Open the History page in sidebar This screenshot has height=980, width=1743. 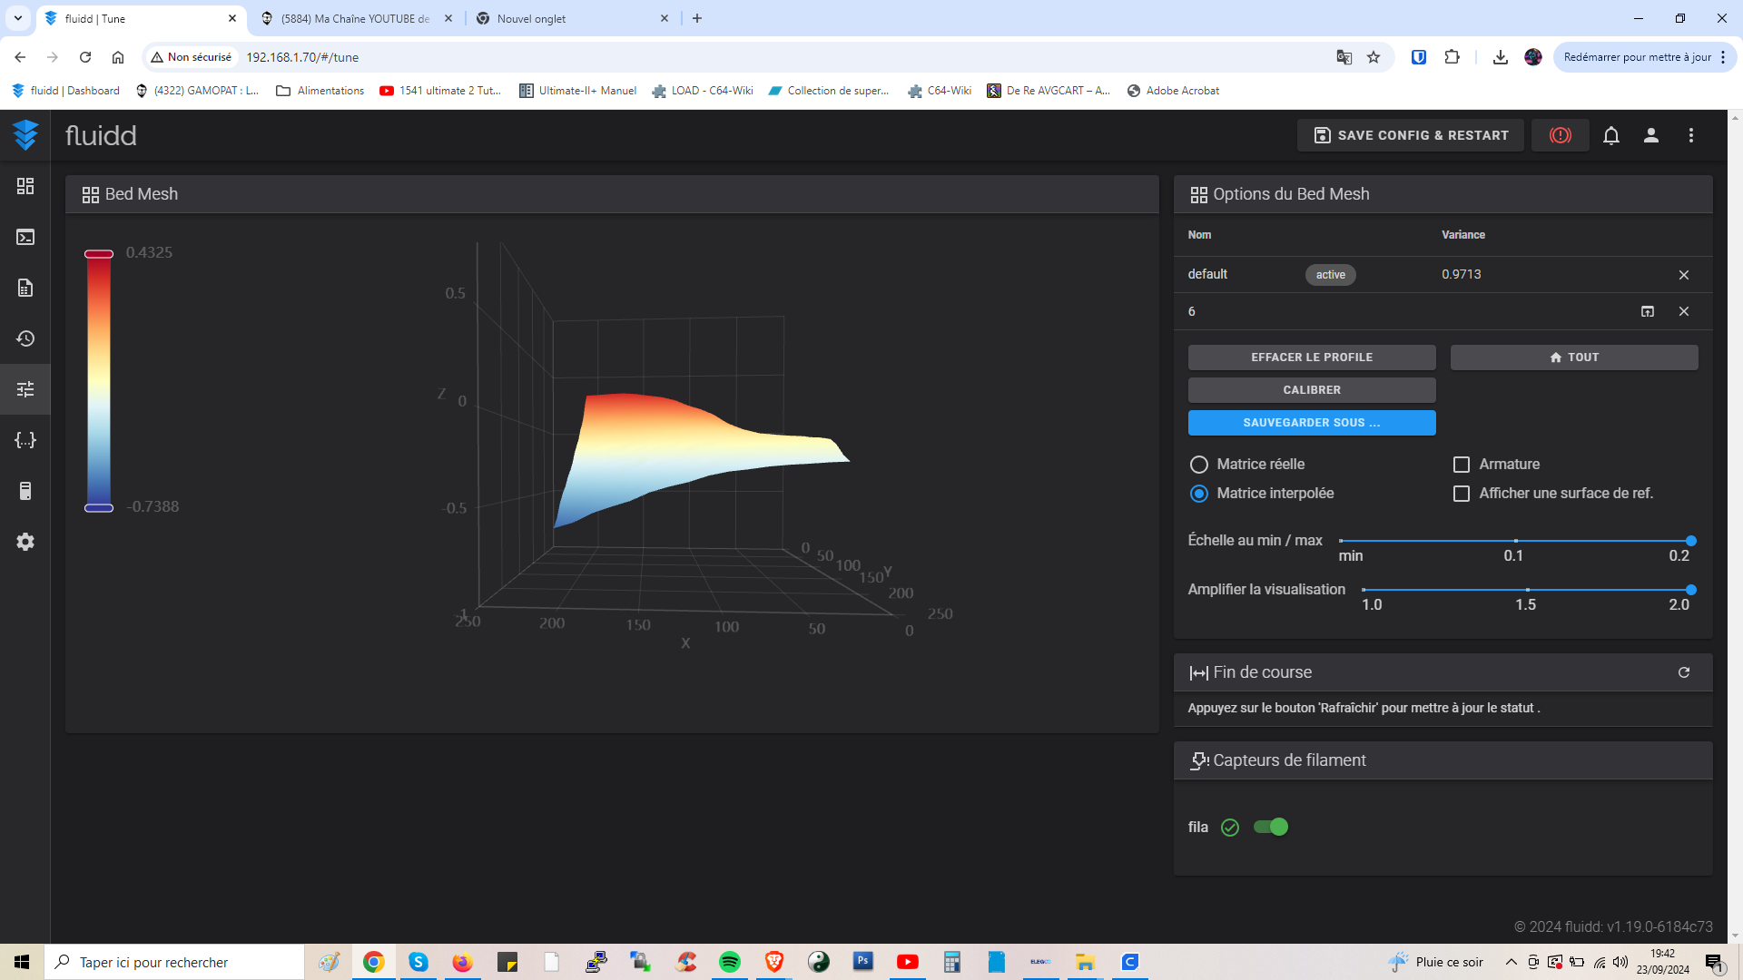coord(25,338)
